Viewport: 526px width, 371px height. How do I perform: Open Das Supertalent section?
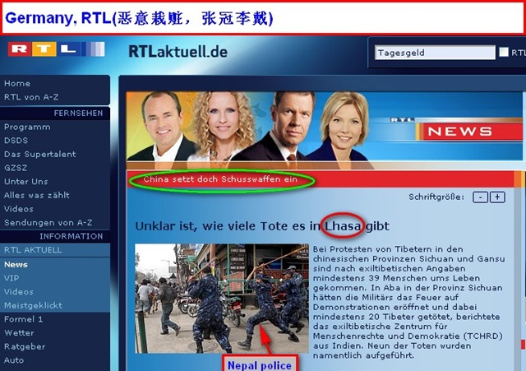point(39,154)
